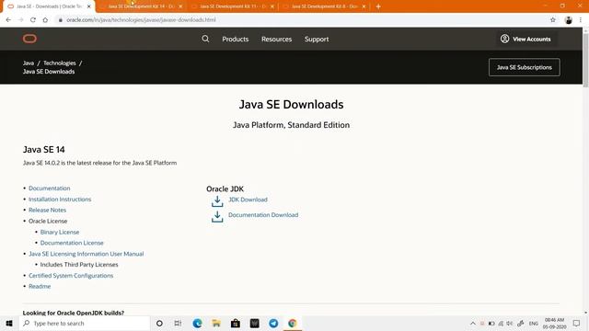Open the Products menu

click(236, 39)
